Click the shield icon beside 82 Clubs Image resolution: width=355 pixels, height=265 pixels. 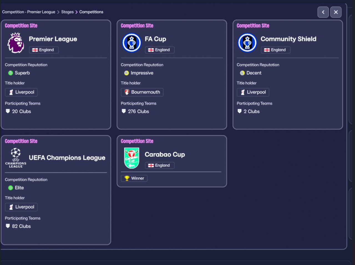point(8,226)
